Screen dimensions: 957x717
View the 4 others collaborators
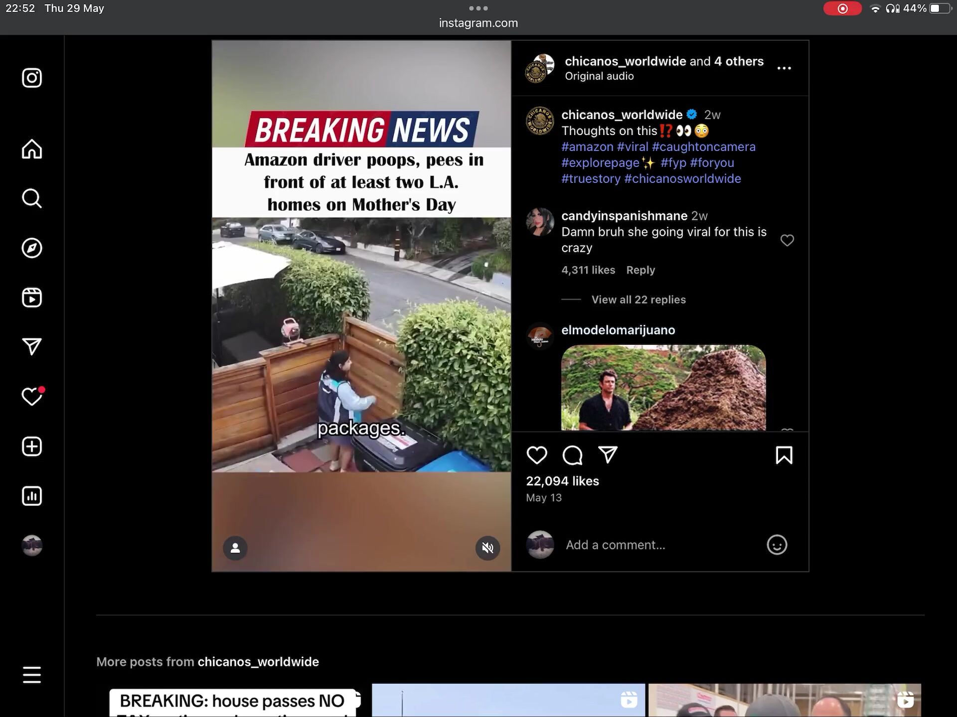coord(739,61)
